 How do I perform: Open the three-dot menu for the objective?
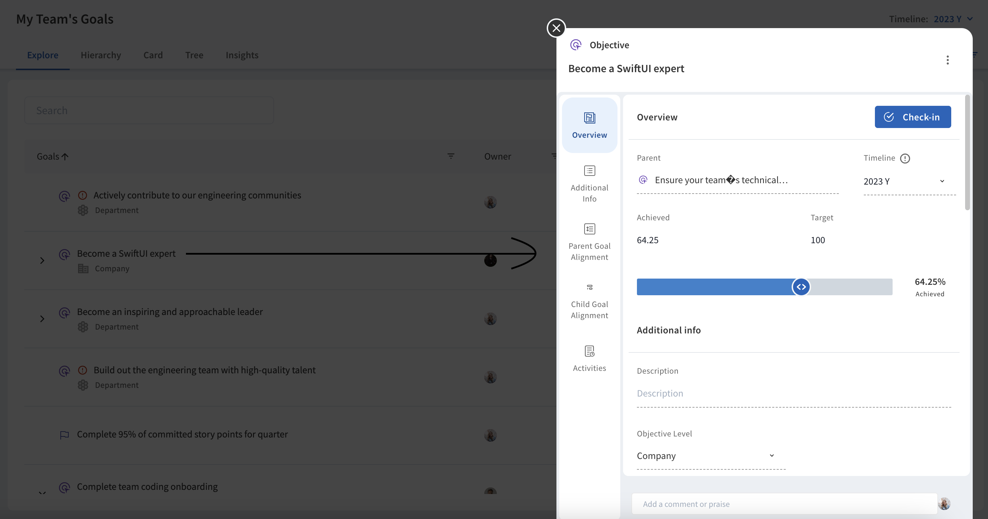tap(947, 60)
